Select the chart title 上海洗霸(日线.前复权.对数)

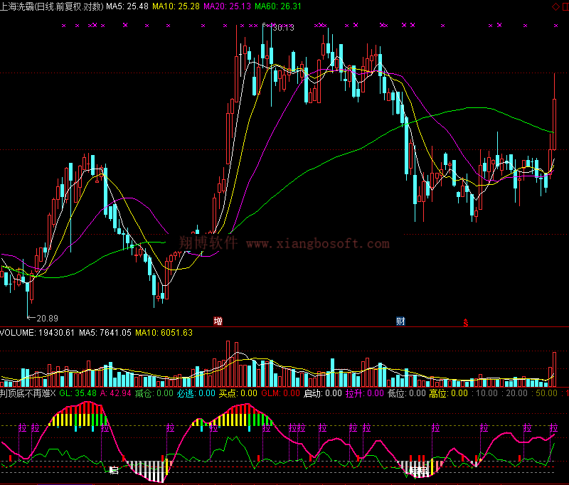click(x=52, y=6)
